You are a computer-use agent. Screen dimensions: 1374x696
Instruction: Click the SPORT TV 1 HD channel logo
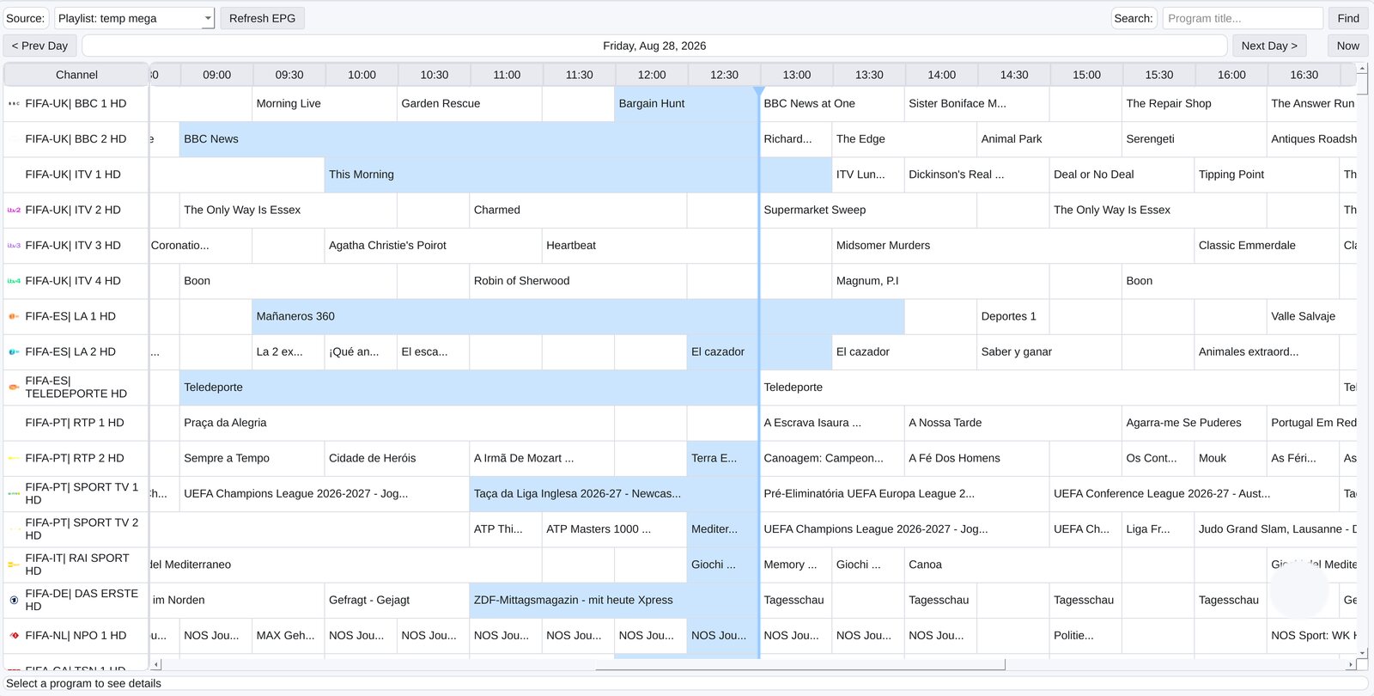click(14, 493)
